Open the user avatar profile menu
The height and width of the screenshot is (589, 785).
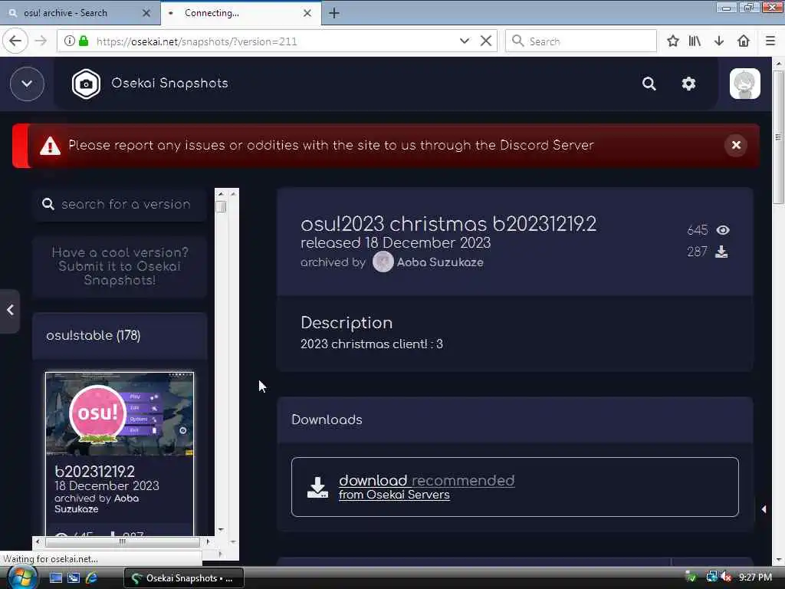(744, 84)
